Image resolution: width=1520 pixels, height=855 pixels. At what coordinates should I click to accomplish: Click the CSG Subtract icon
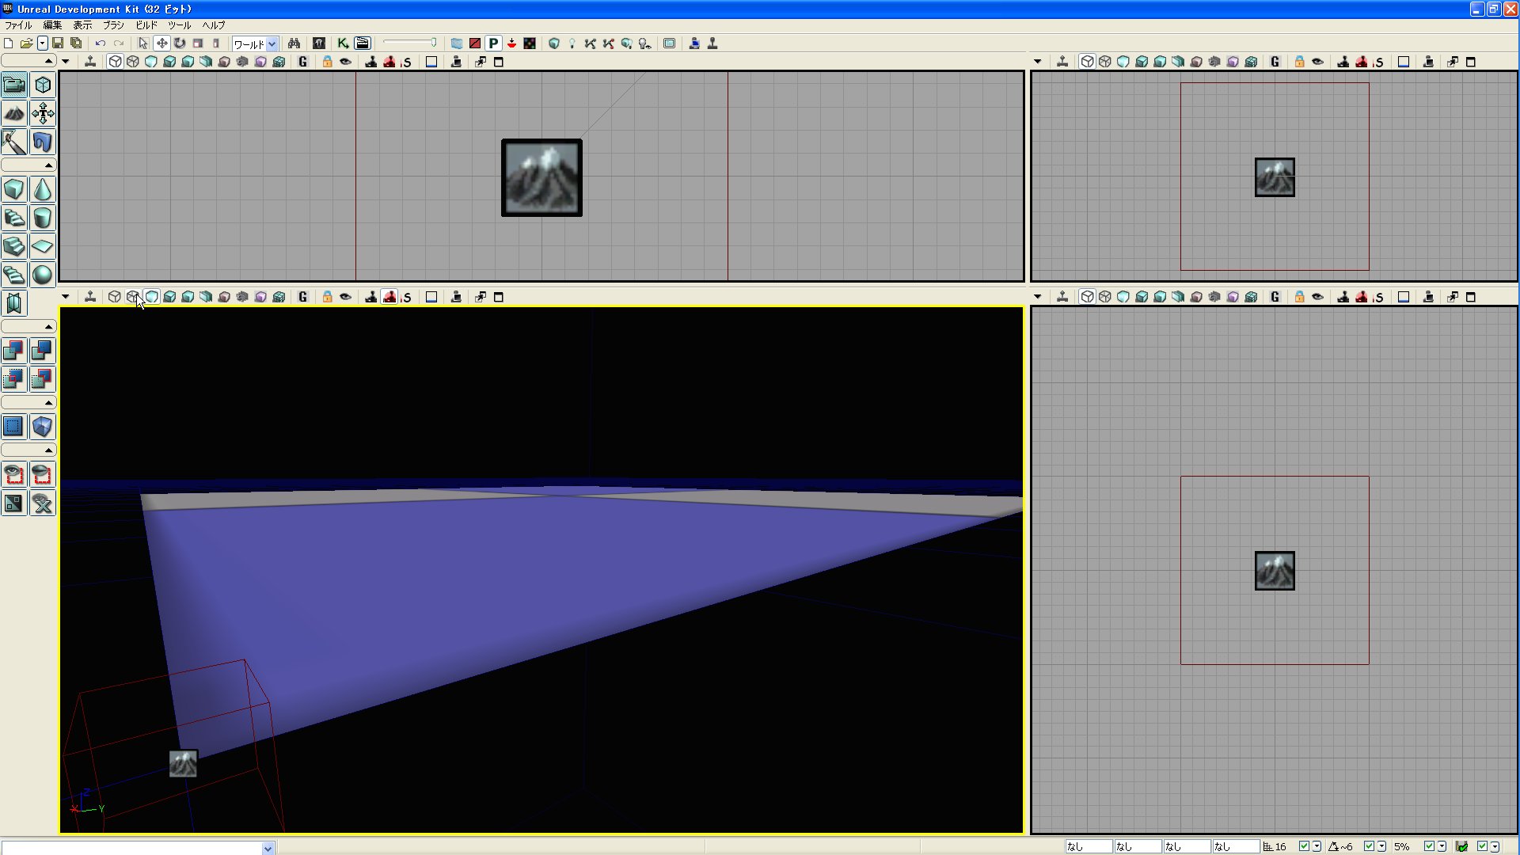click(43, 351)
